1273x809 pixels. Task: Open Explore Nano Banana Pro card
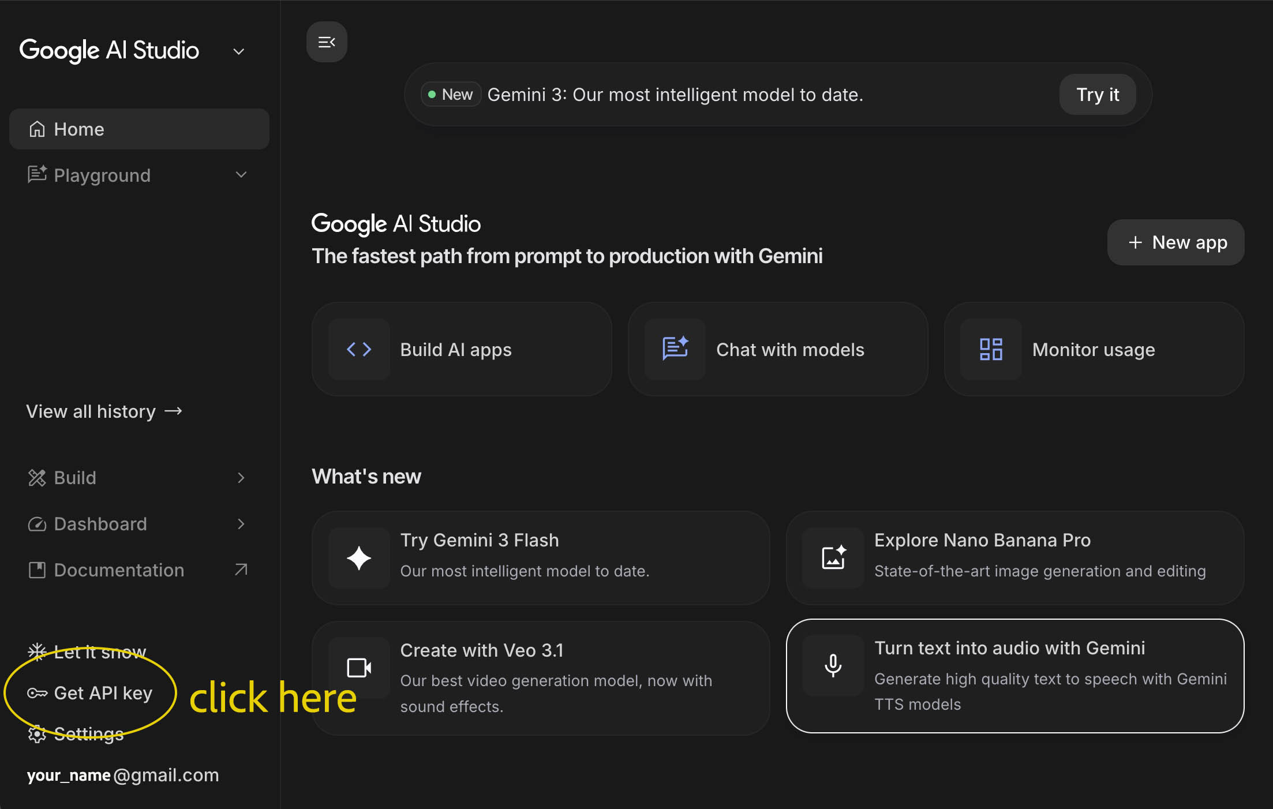1015,558
